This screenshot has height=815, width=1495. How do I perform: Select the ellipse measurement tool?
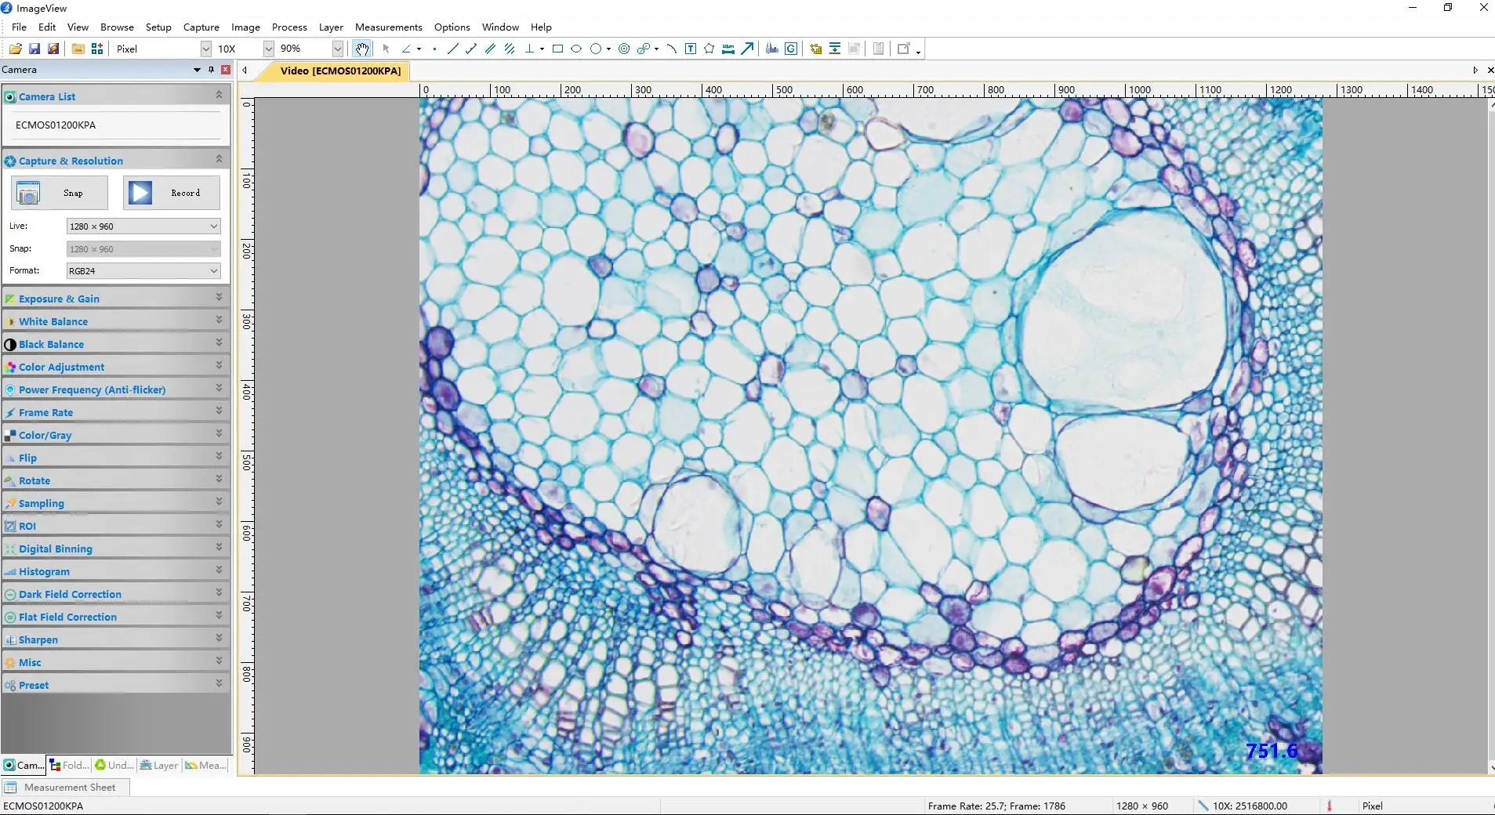(576, 49)
